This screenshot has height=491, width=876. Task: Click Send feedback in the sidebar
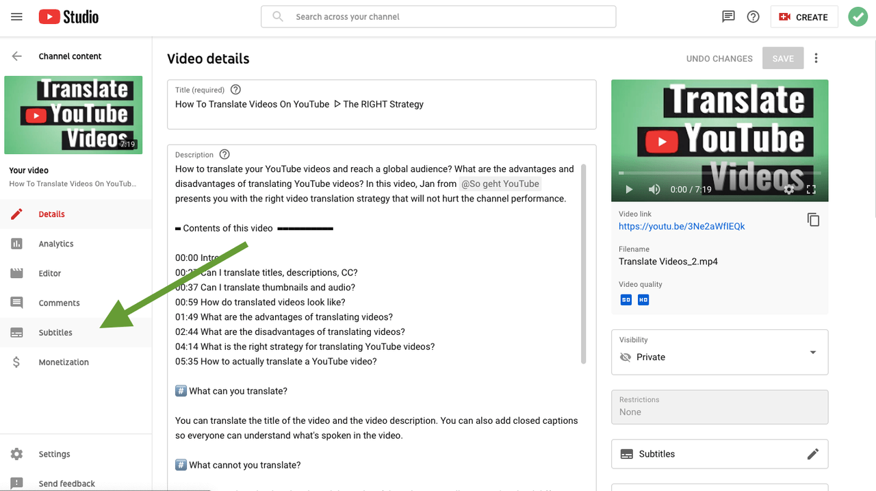click(76, 482)
